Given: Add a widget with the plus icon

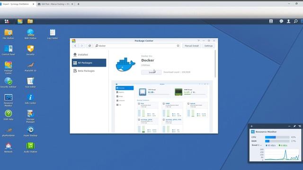Looking at the screenshot, I should pos(251,126).
